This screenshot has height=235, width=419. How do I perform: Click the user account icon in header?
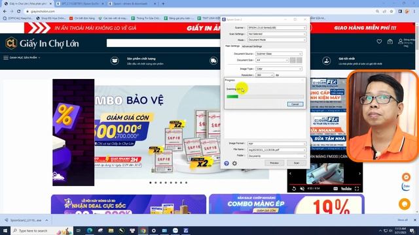pos(400,42)
